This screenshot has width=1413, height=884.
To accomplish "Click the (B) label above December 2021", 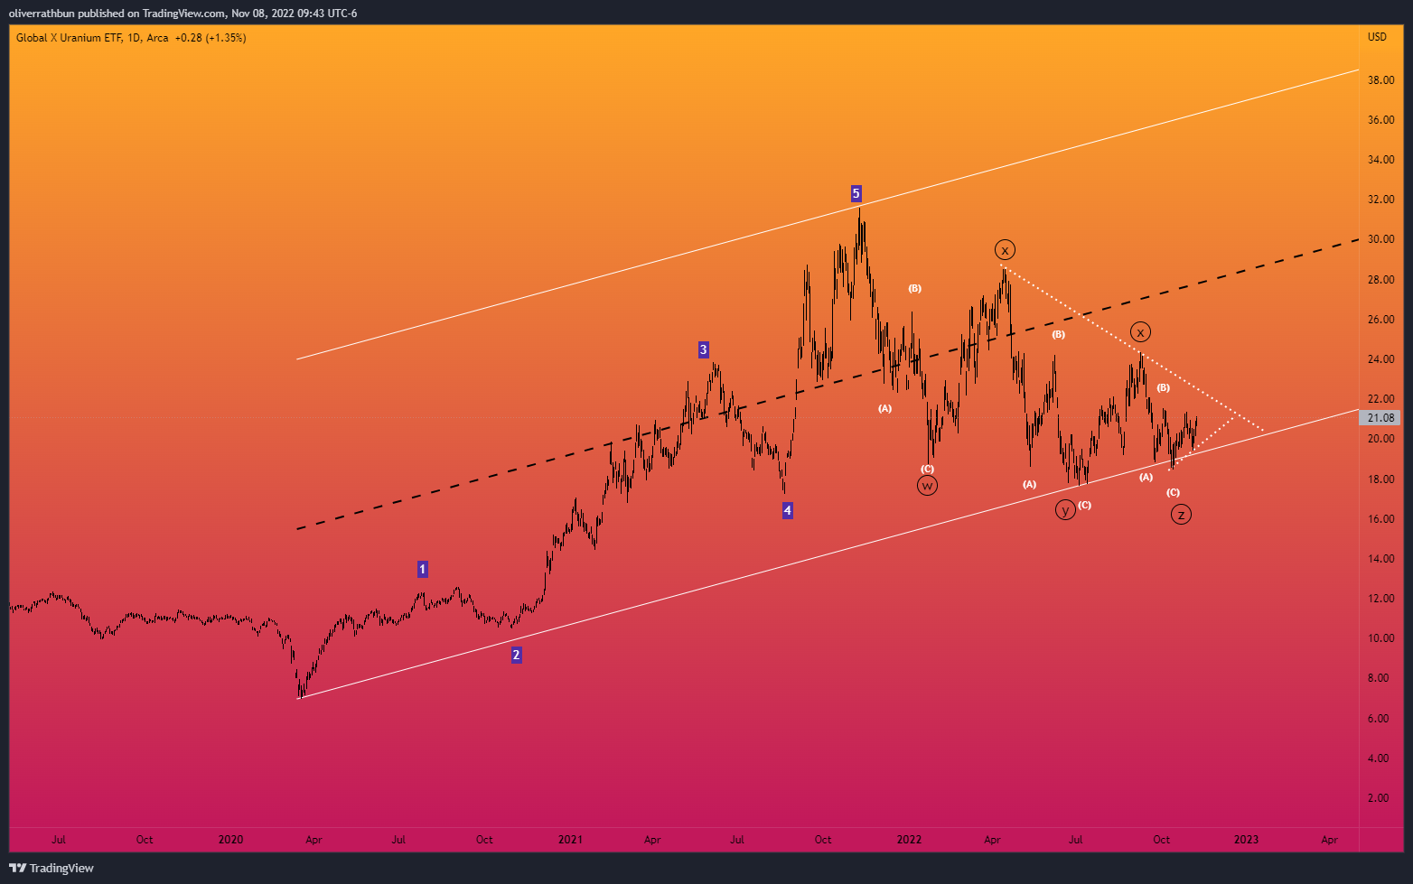I will (914, 288).
